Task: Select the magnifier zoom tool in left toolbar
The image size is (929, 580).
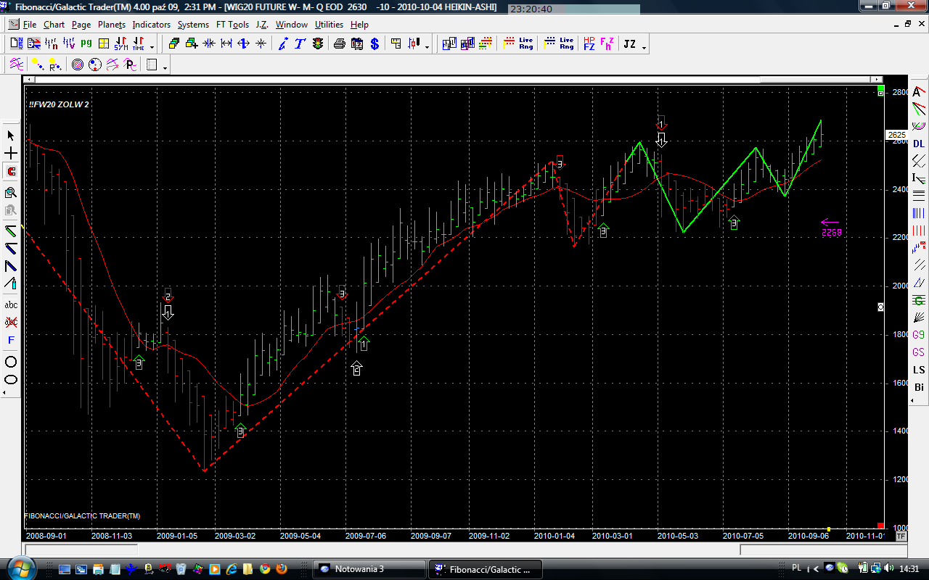Action: pyautogui.click(x=11, y=192)
